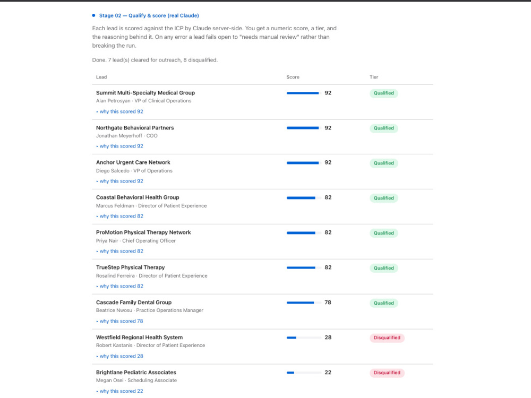The height and width of the screenshot is (398, 531).
Task: Click the score bar for Summit Multi-Specialty
Action: 304,93
